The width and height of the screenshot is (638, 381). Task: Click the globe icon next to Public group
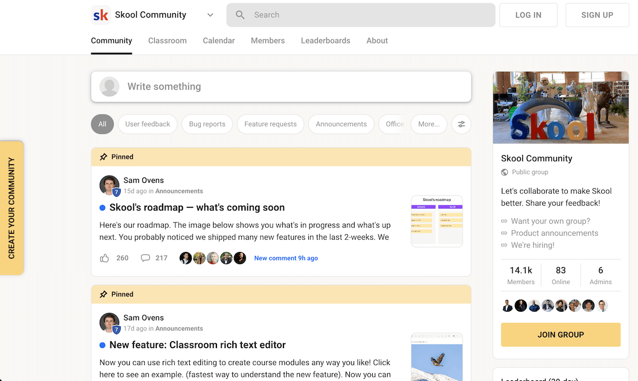505,172
